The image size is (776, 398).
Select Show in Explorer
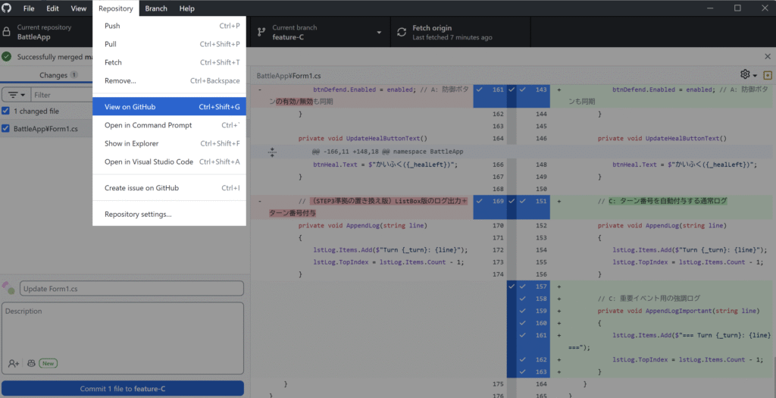(169, 143)
